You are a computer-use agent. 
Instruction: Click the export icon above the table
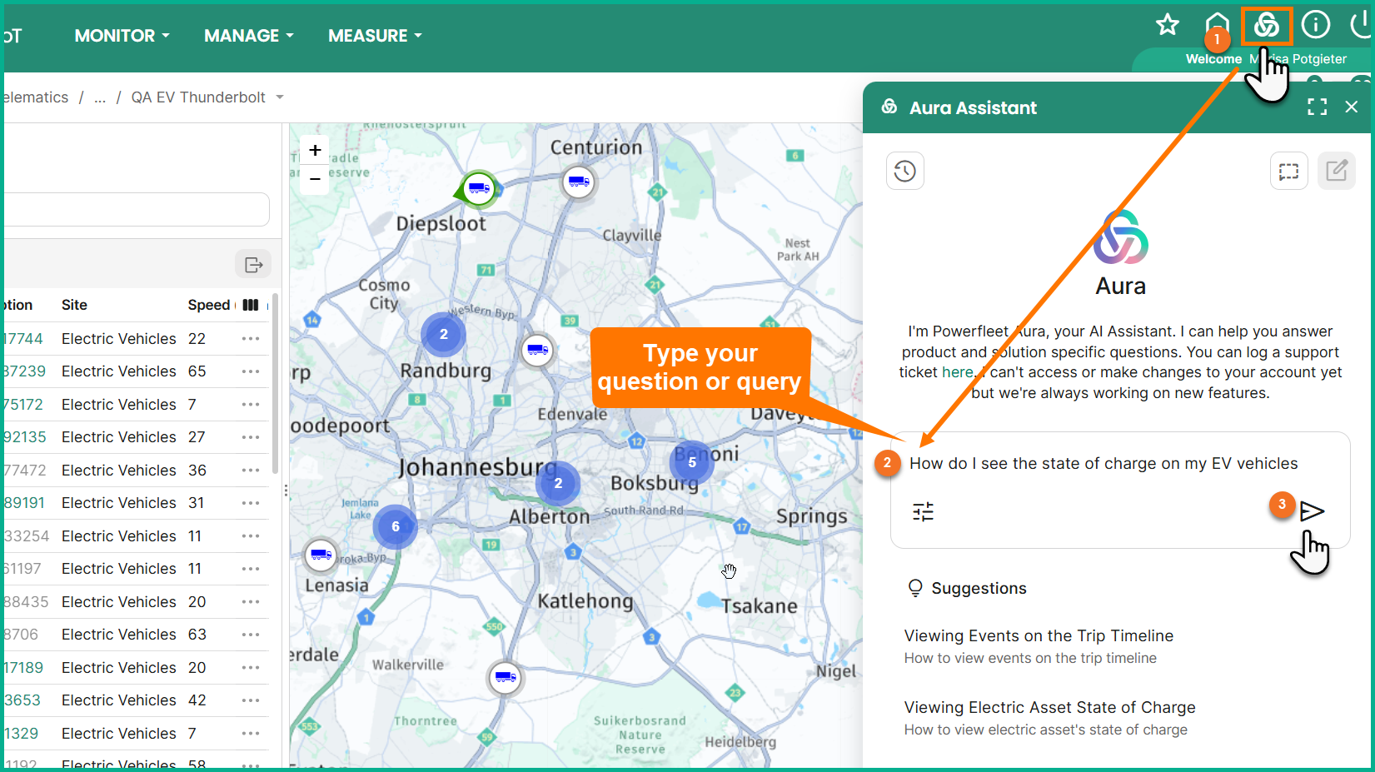click(253, 265)
